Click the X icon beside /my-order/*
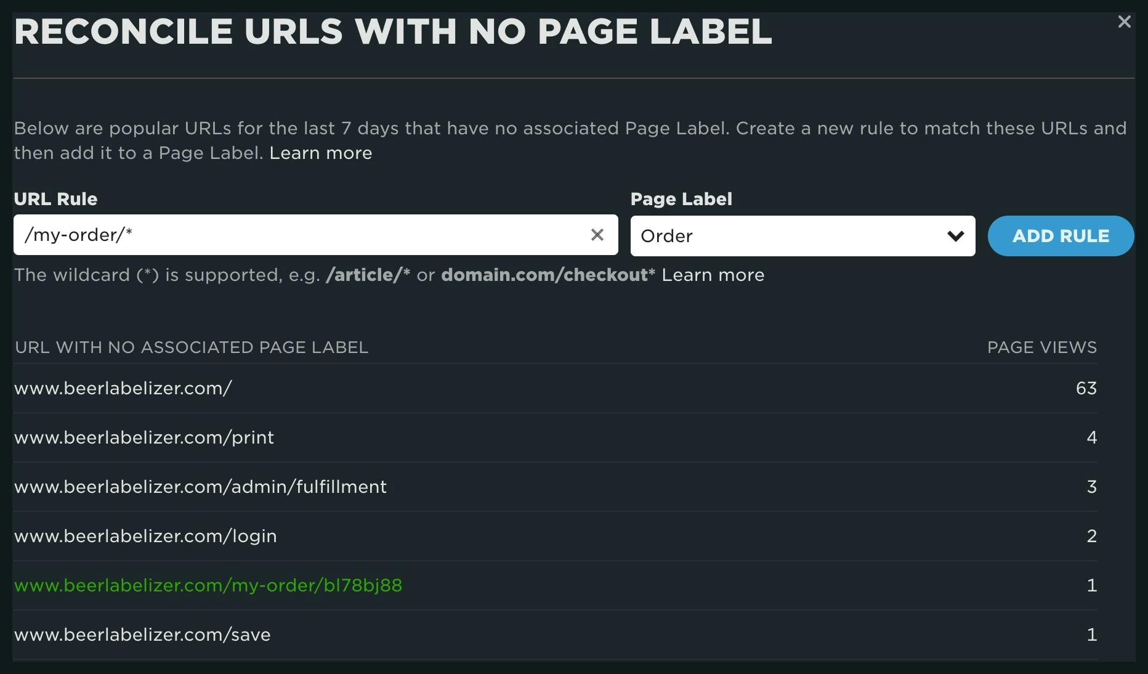Screen dimensions: 1148x674 [596, 235]
